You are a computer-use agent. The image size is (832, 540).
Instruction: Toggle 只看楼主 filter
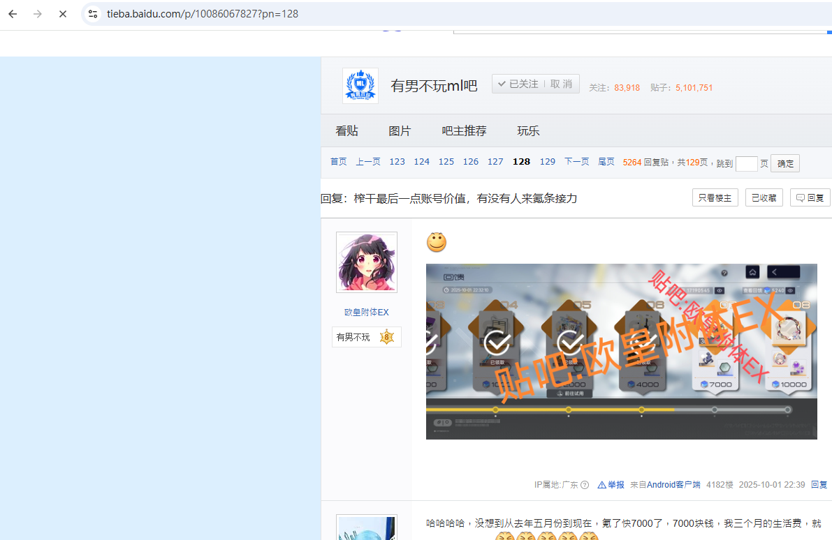coord(715,197)
